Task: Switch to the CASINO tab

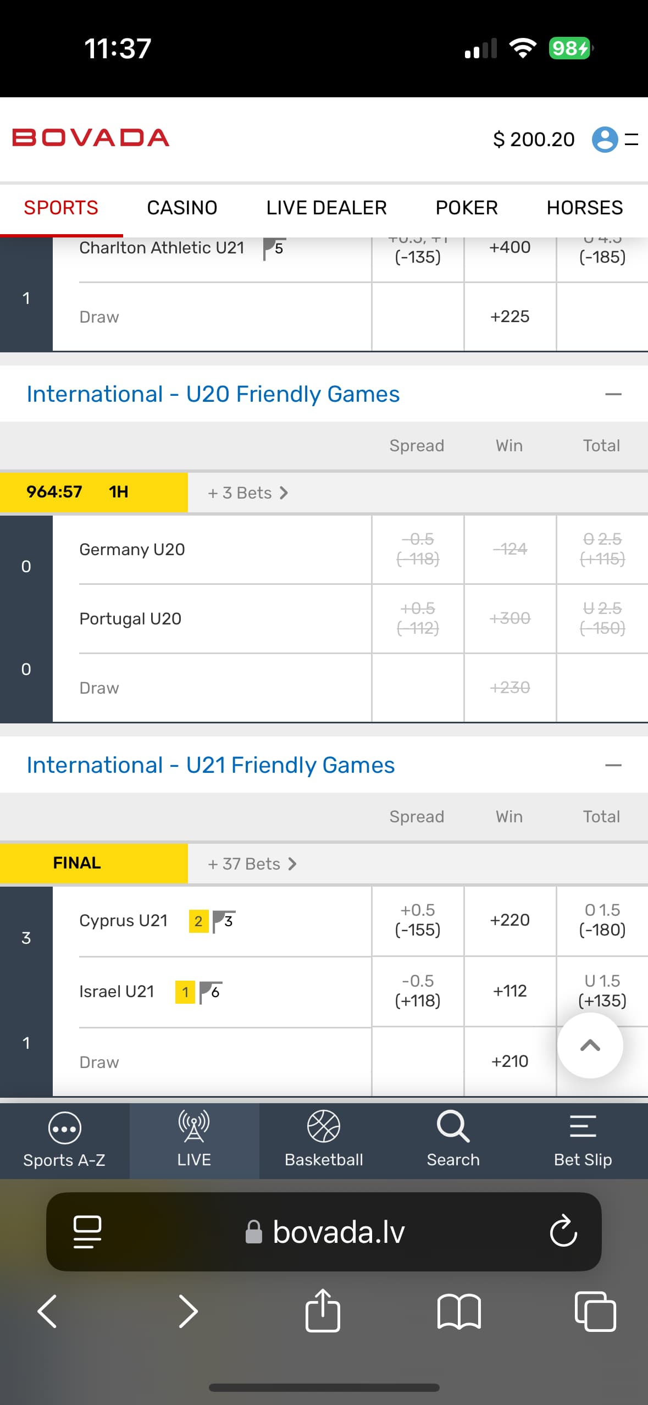Action: point(182,208)
